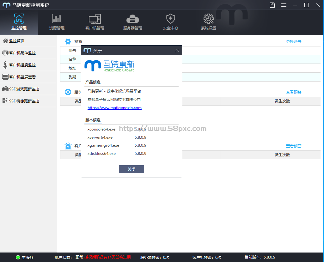Click the eye icon in server alerts section
The height and width of the screenshot is (262, 324).
coord(68,92)
